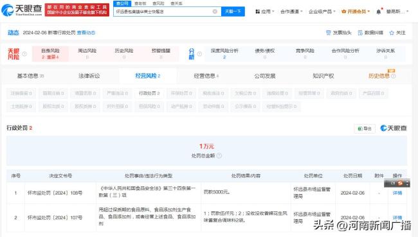Click document number 怀市监处罚〔2024〕108号
Viewport: 418px width, 237px height.
coord(55,193)
